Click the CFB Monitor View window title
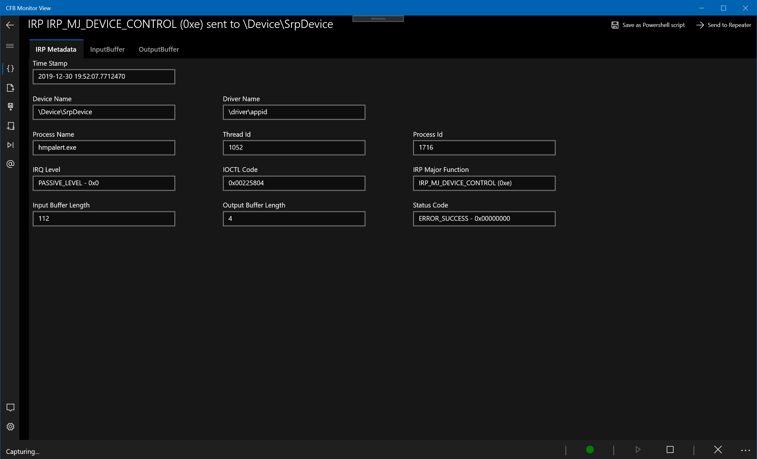This screenshot has width=757, height=459. pos(28,8)
